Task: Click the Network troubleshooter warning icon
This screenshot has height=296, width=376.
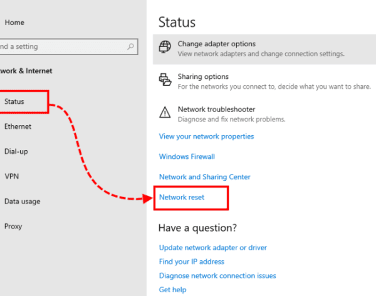Action: pos(165,113)
